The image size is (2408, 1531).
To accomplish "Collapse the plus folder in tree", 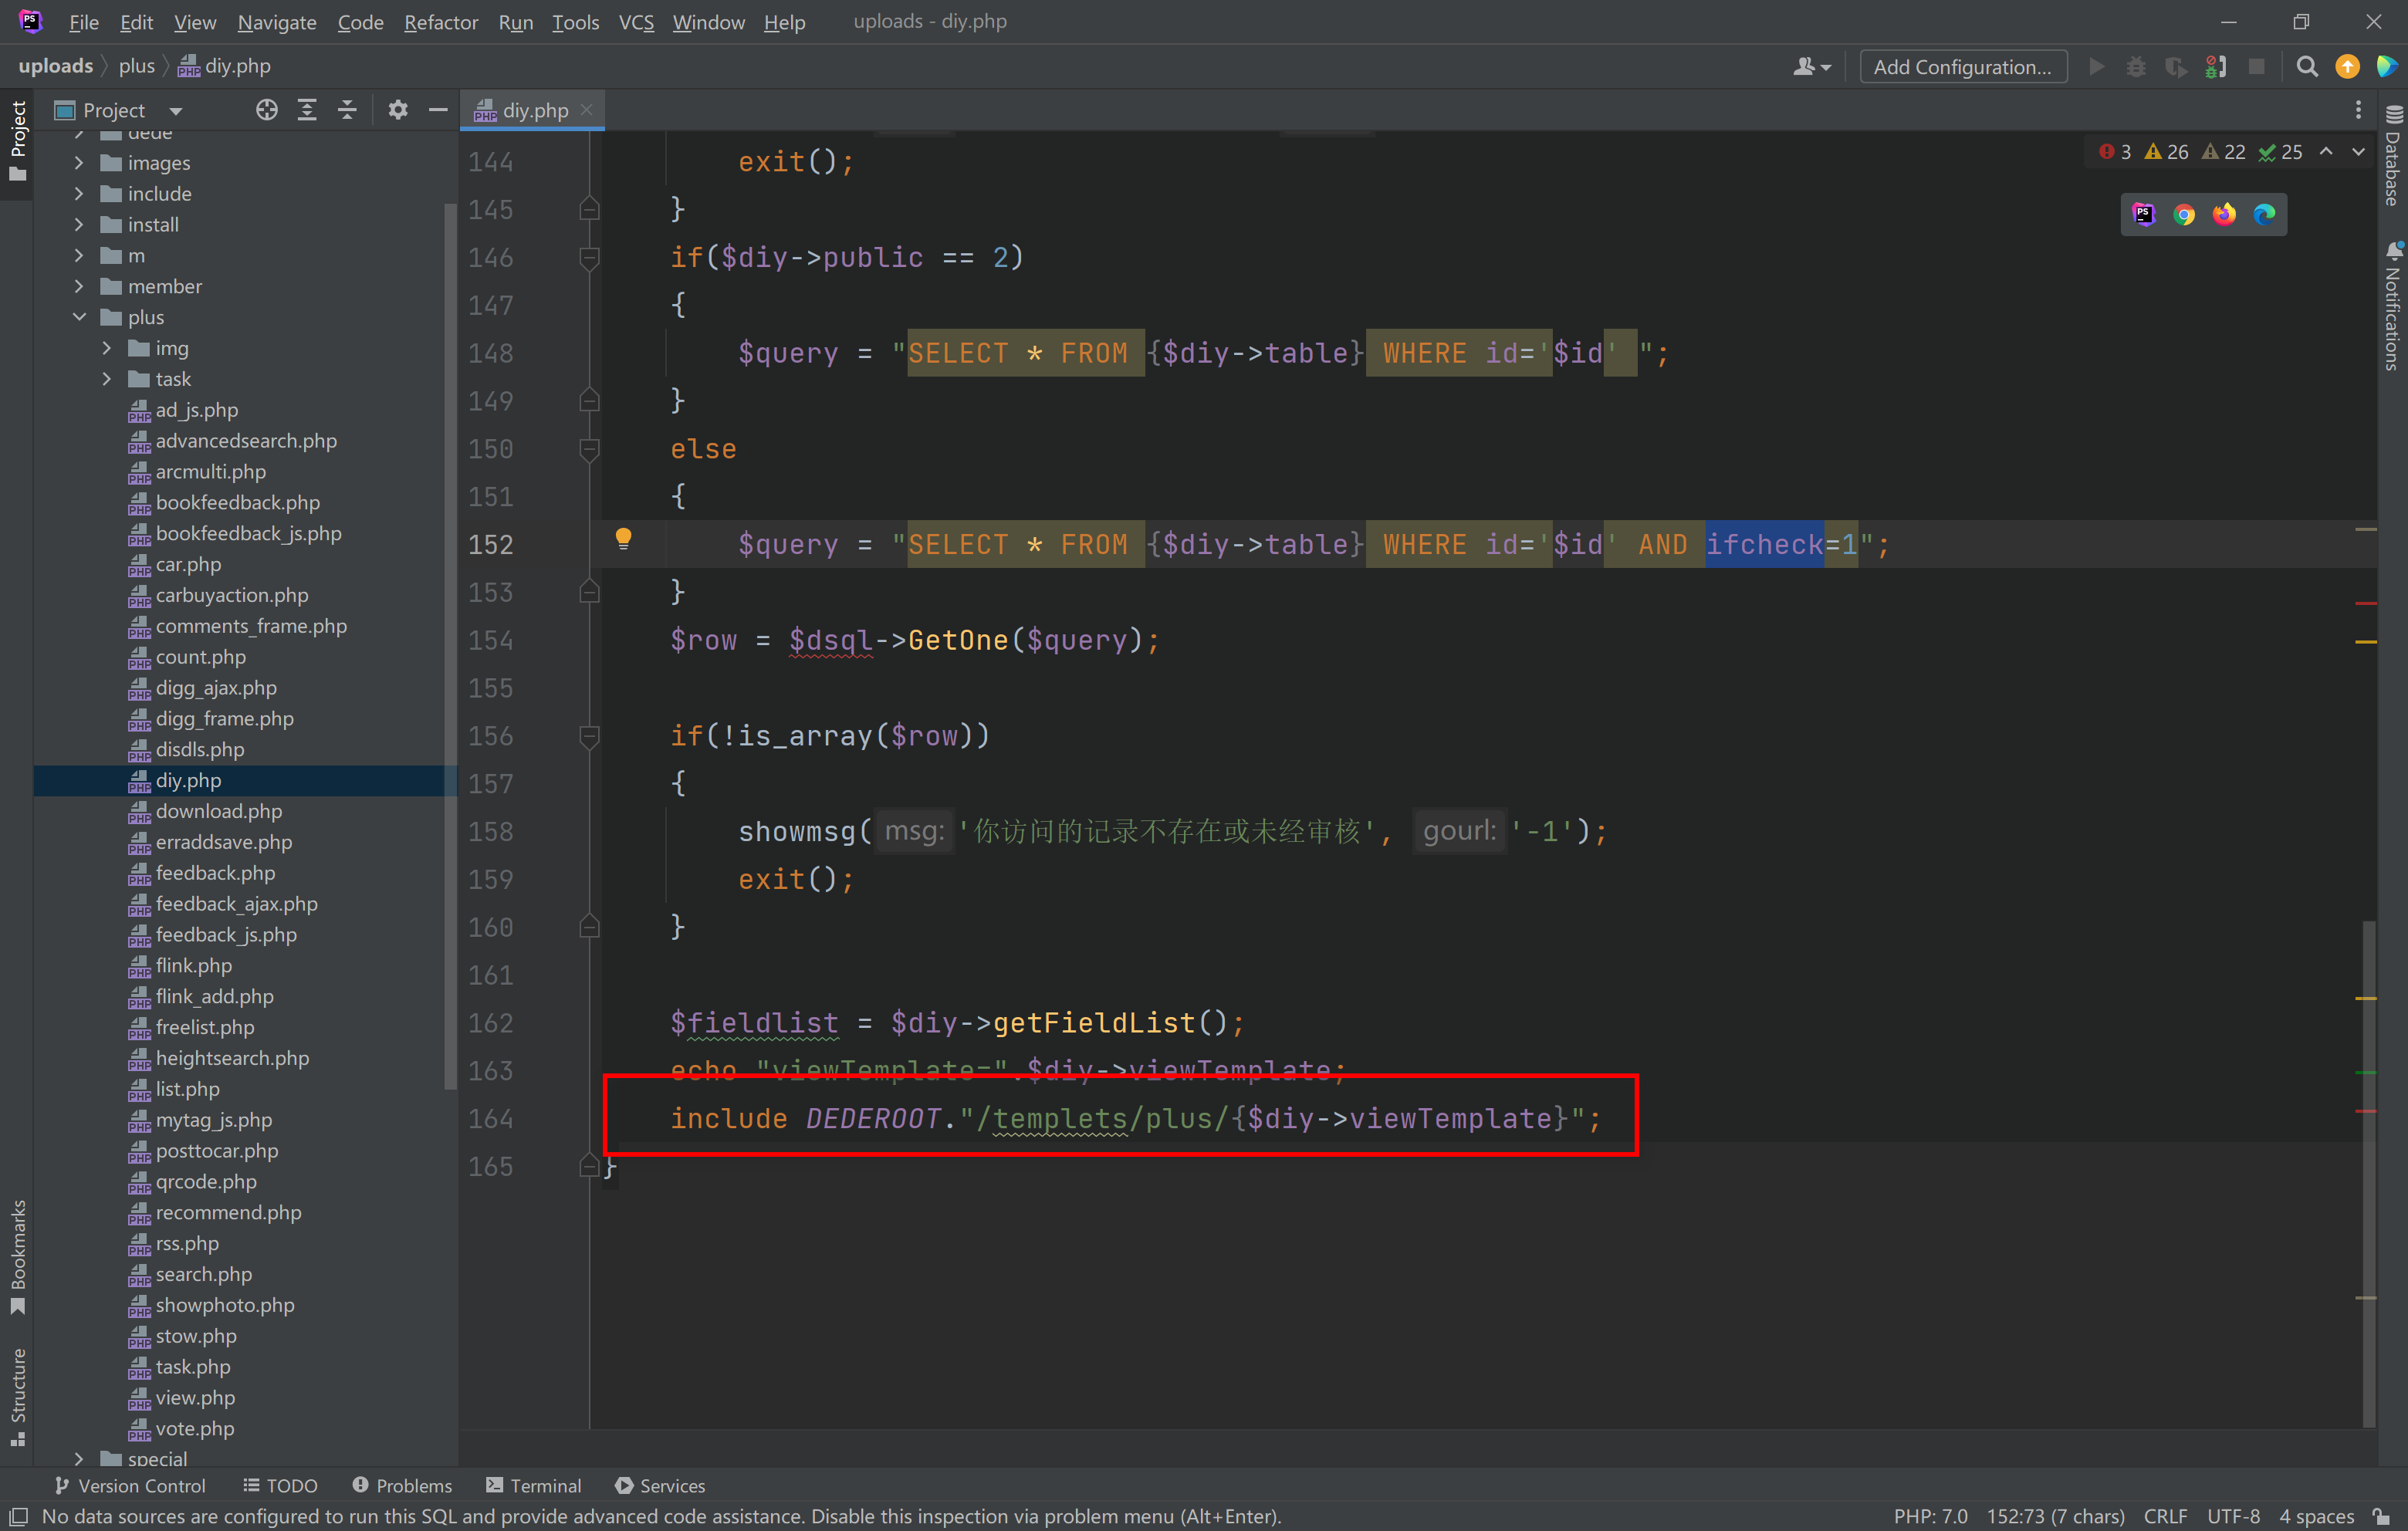I will (80, 317).
